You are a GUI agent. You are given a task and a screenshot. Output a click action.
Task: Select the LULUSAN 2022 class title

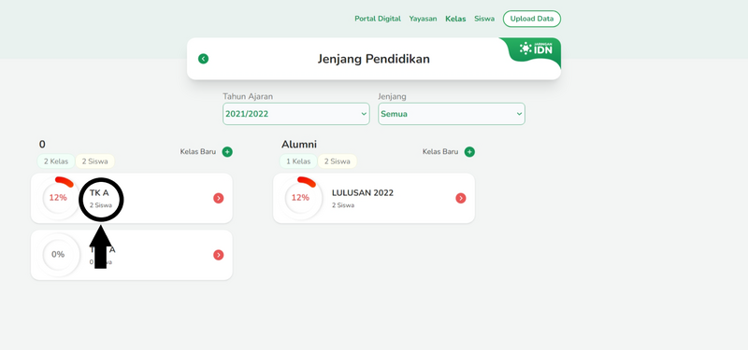[x=363, y=193]
